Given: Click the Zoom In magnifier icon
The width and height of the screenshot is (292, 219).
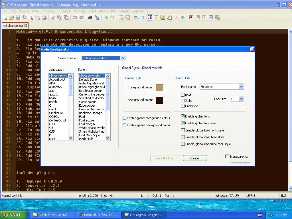Looking at the screenshot, I should 106,17.
